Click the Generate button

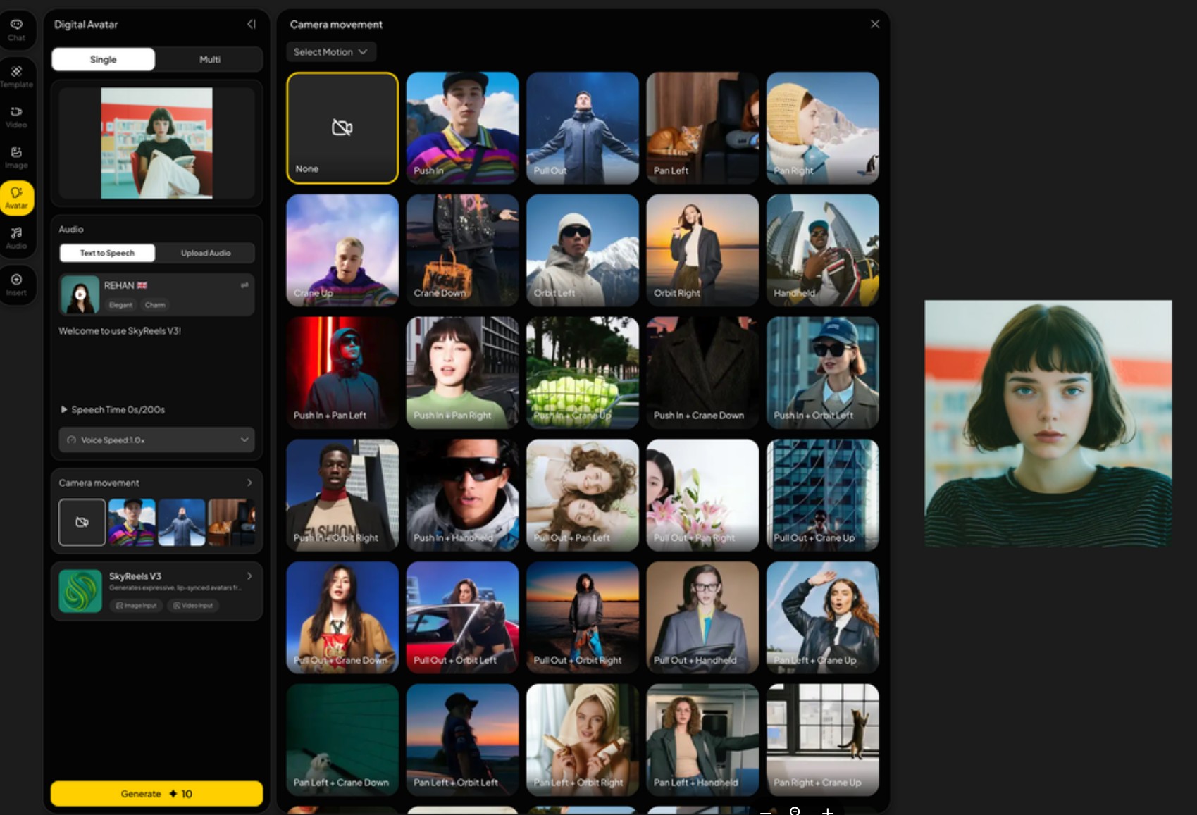coord(156,794)
